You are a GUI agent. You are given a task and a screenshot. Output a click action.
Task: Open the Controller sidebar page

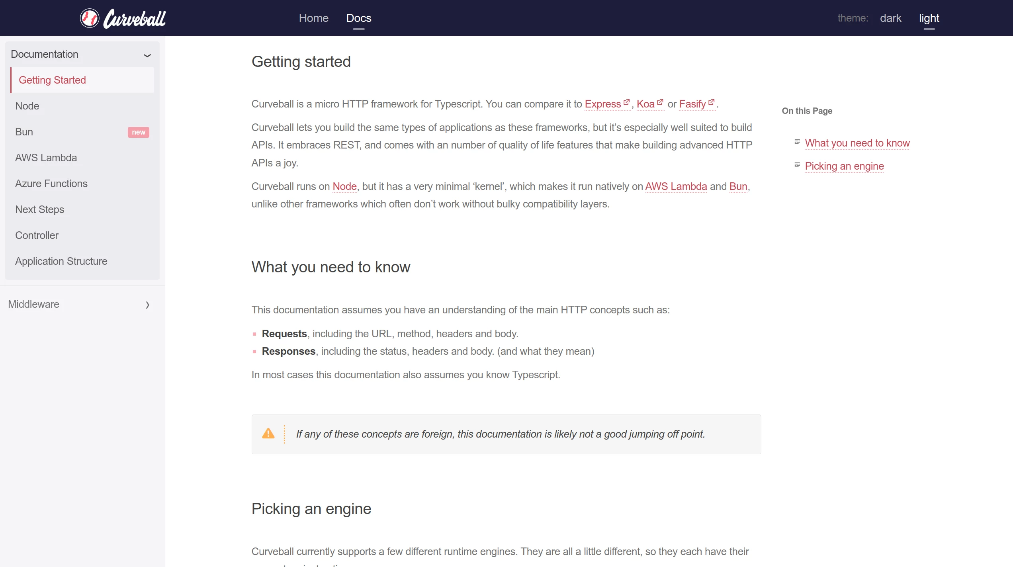(37, 235)
